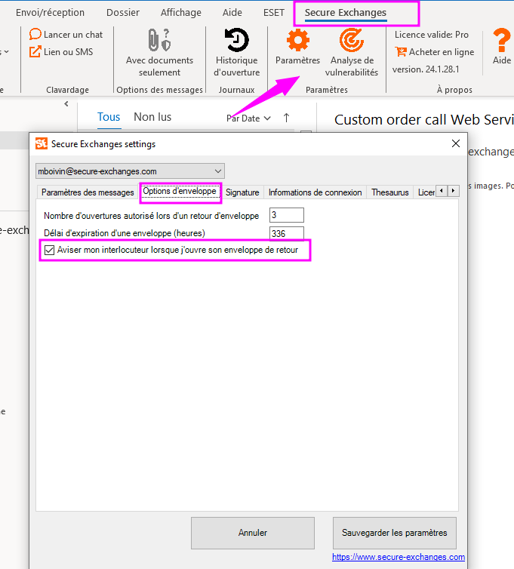Click Annuler button
Screen dimensions: 514x569
coord(253,533)
